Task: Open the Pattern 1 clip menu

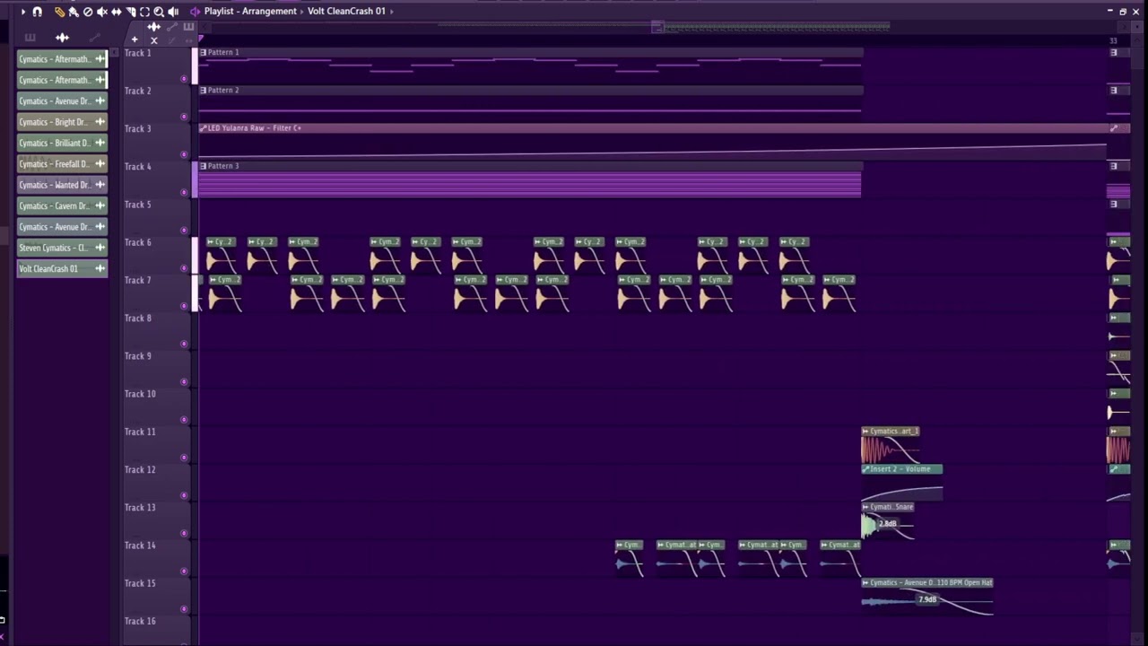Action: coord(203,53)
